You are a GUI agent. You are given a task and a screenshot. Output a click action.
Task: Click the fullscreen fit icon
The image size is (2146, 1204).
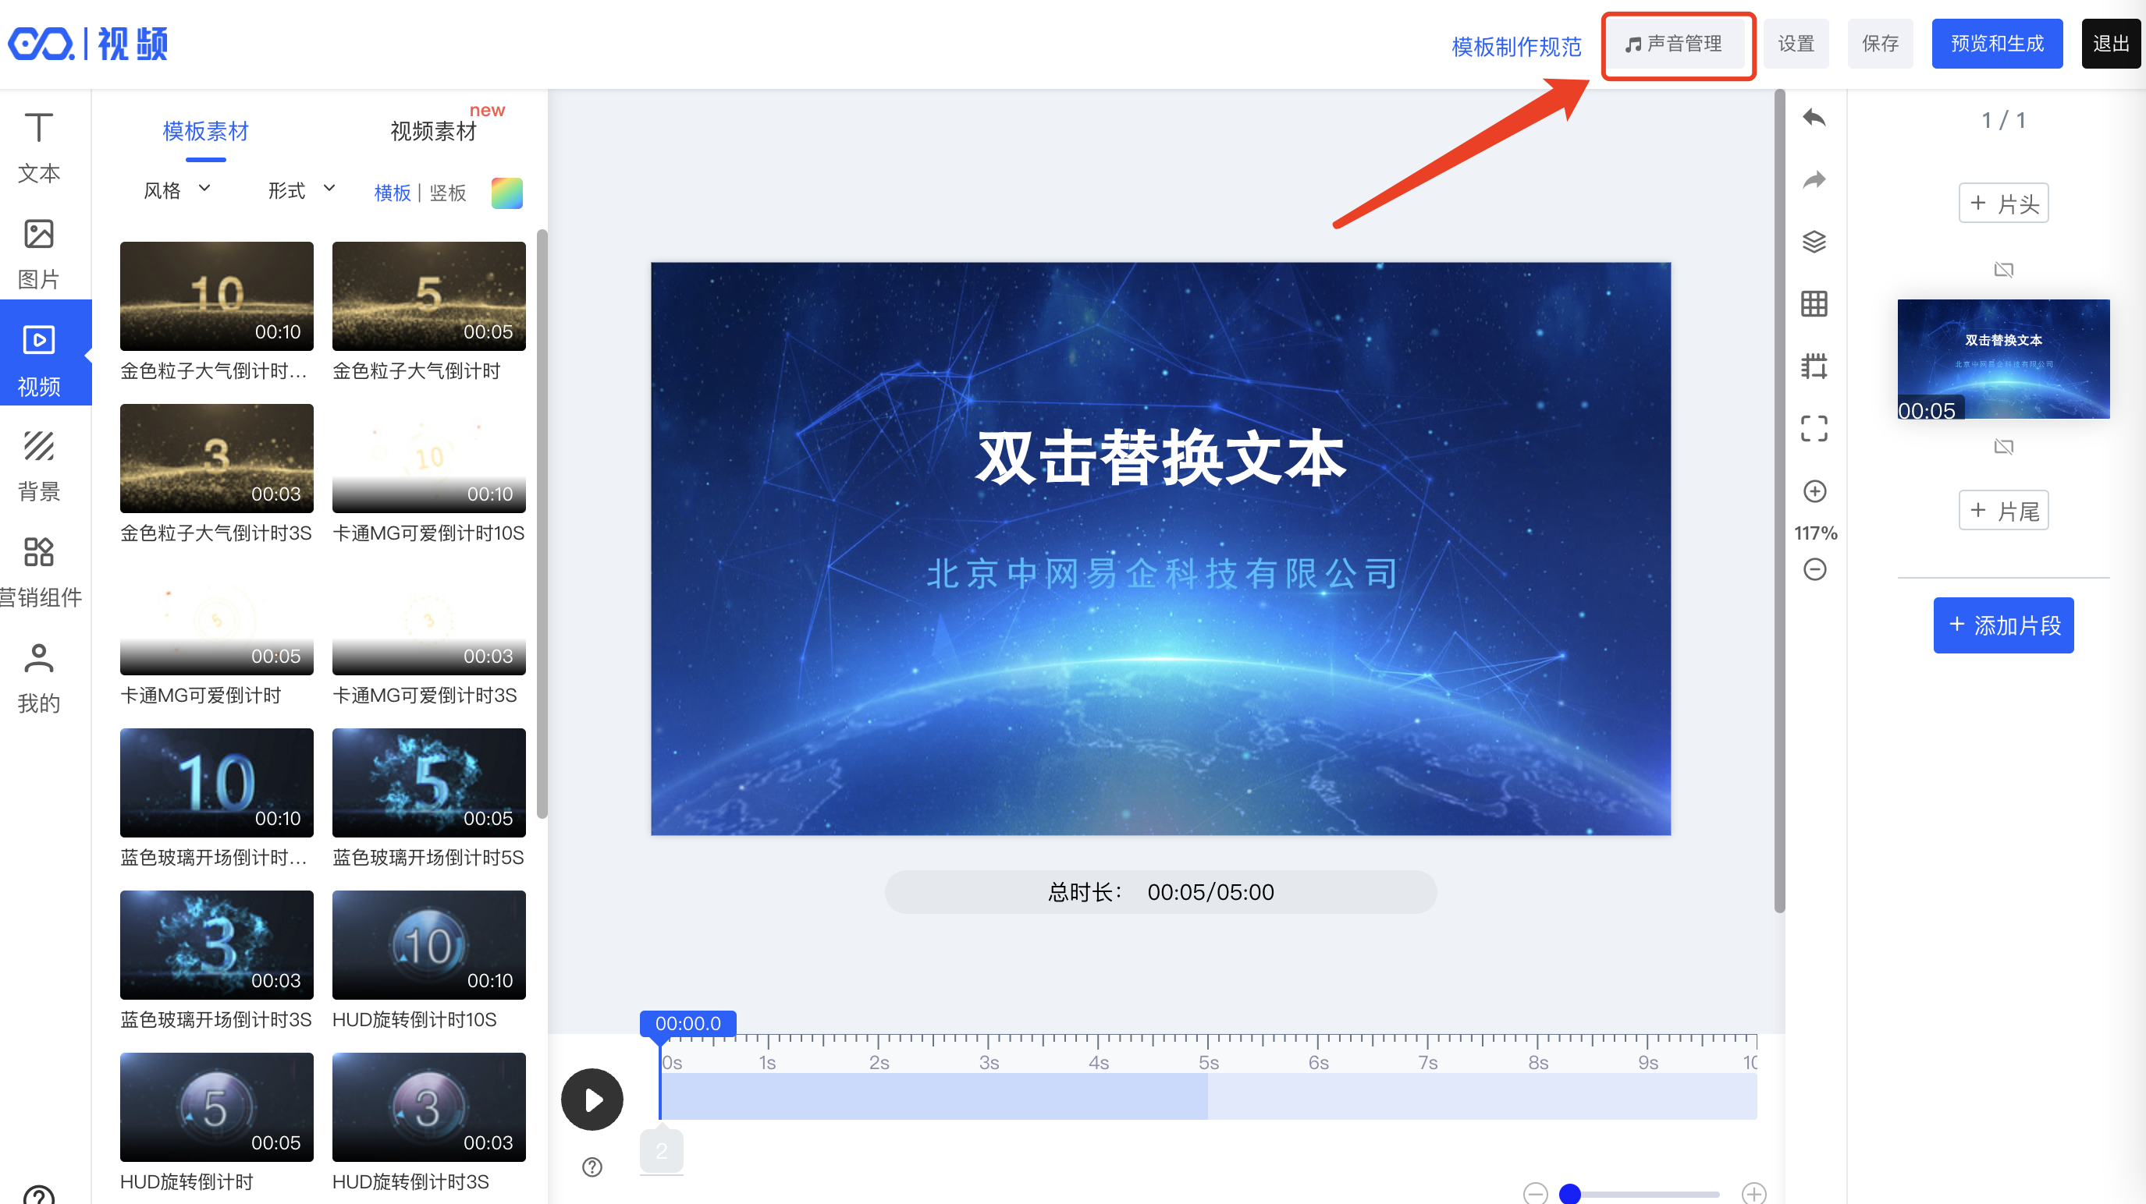pyautogui.click(x=1814, y=429)
